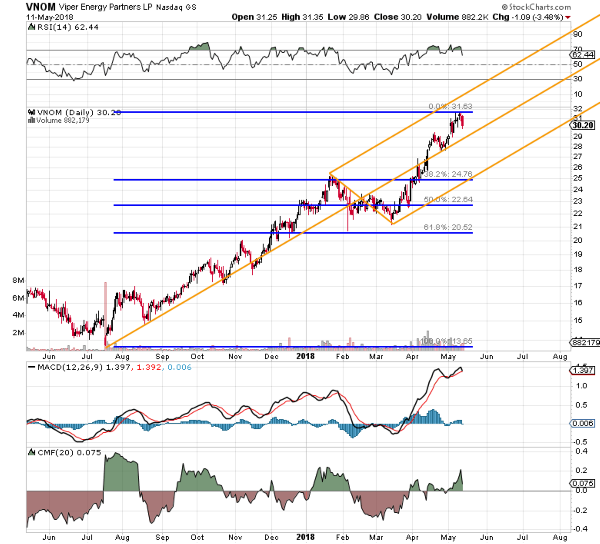This screenshot has width=600, height=544.
Task: Click the Chg -1.09 (-3.48%) value
Action: point(528,17)
